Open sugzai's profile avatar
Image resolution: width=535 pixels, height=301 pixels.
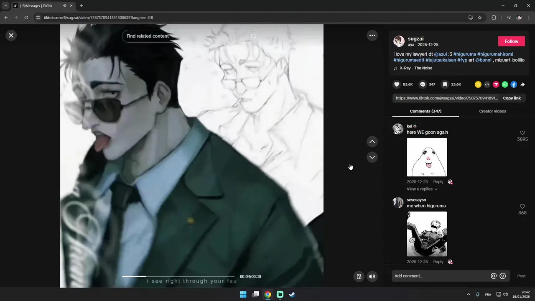(399, 41)
